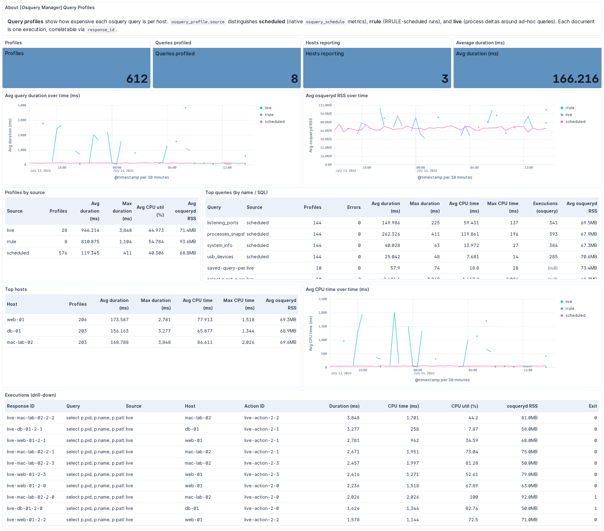Viewport: 604px width, 531px height.
Task: Sort Executions by CPU util (%) header
Action: pos(465,406)
